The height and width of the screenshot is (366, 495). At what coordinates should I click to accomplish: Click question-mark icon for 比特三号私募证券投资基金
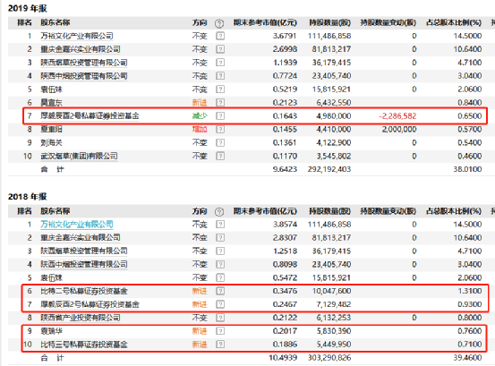(220, 345)
